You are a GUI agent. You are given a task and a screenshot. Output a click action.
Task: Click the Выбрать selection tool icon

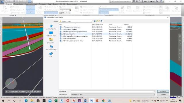click(x=30, y=9)
